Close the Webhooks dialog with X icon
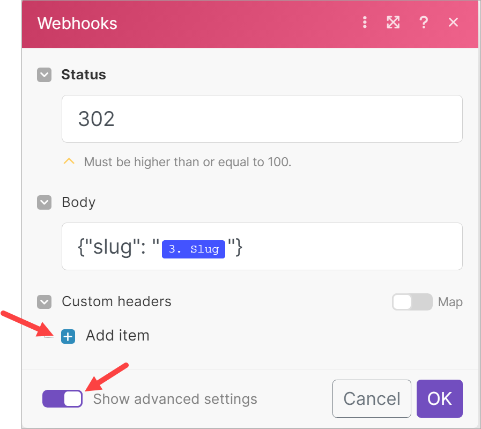481x429 pixels. (453, 23)
